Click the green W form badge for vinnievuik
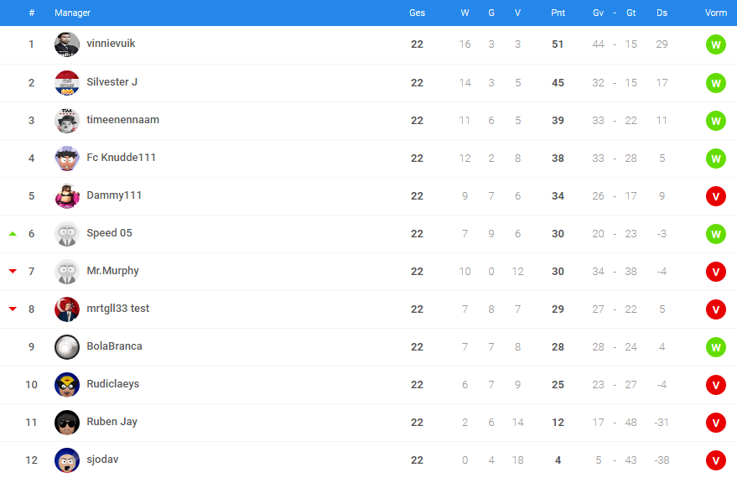This screenshot has height=478, width=737. 715,44
